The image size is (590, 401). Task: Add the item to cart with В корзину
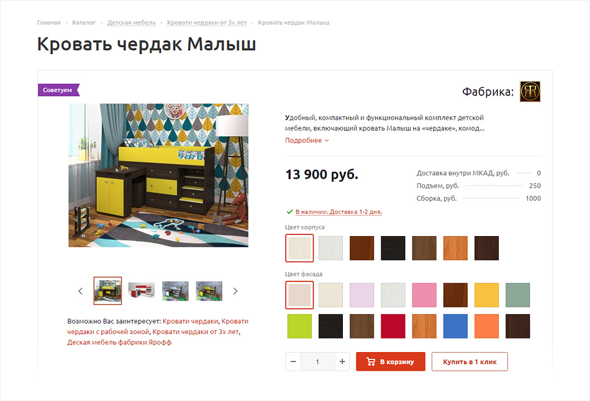(x=391, y=361)
